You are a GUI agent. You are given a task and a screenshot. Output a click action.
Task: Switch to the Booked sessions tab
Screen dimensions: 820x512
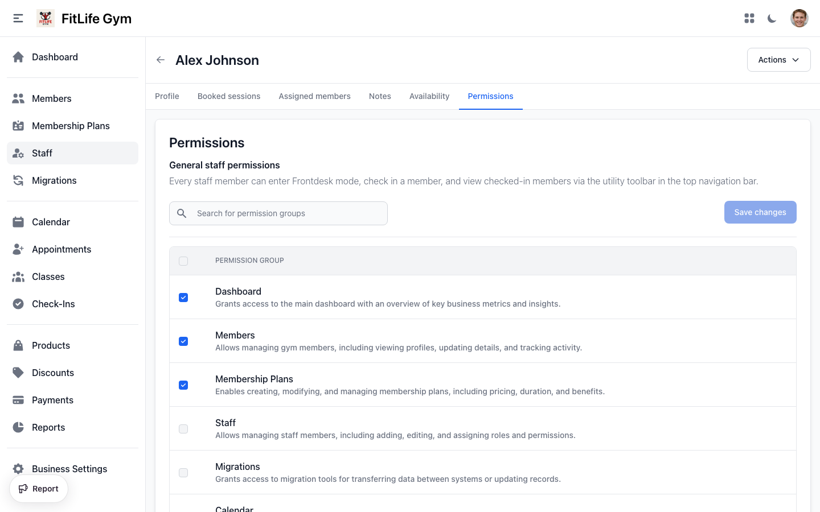(x=229, y=96)
